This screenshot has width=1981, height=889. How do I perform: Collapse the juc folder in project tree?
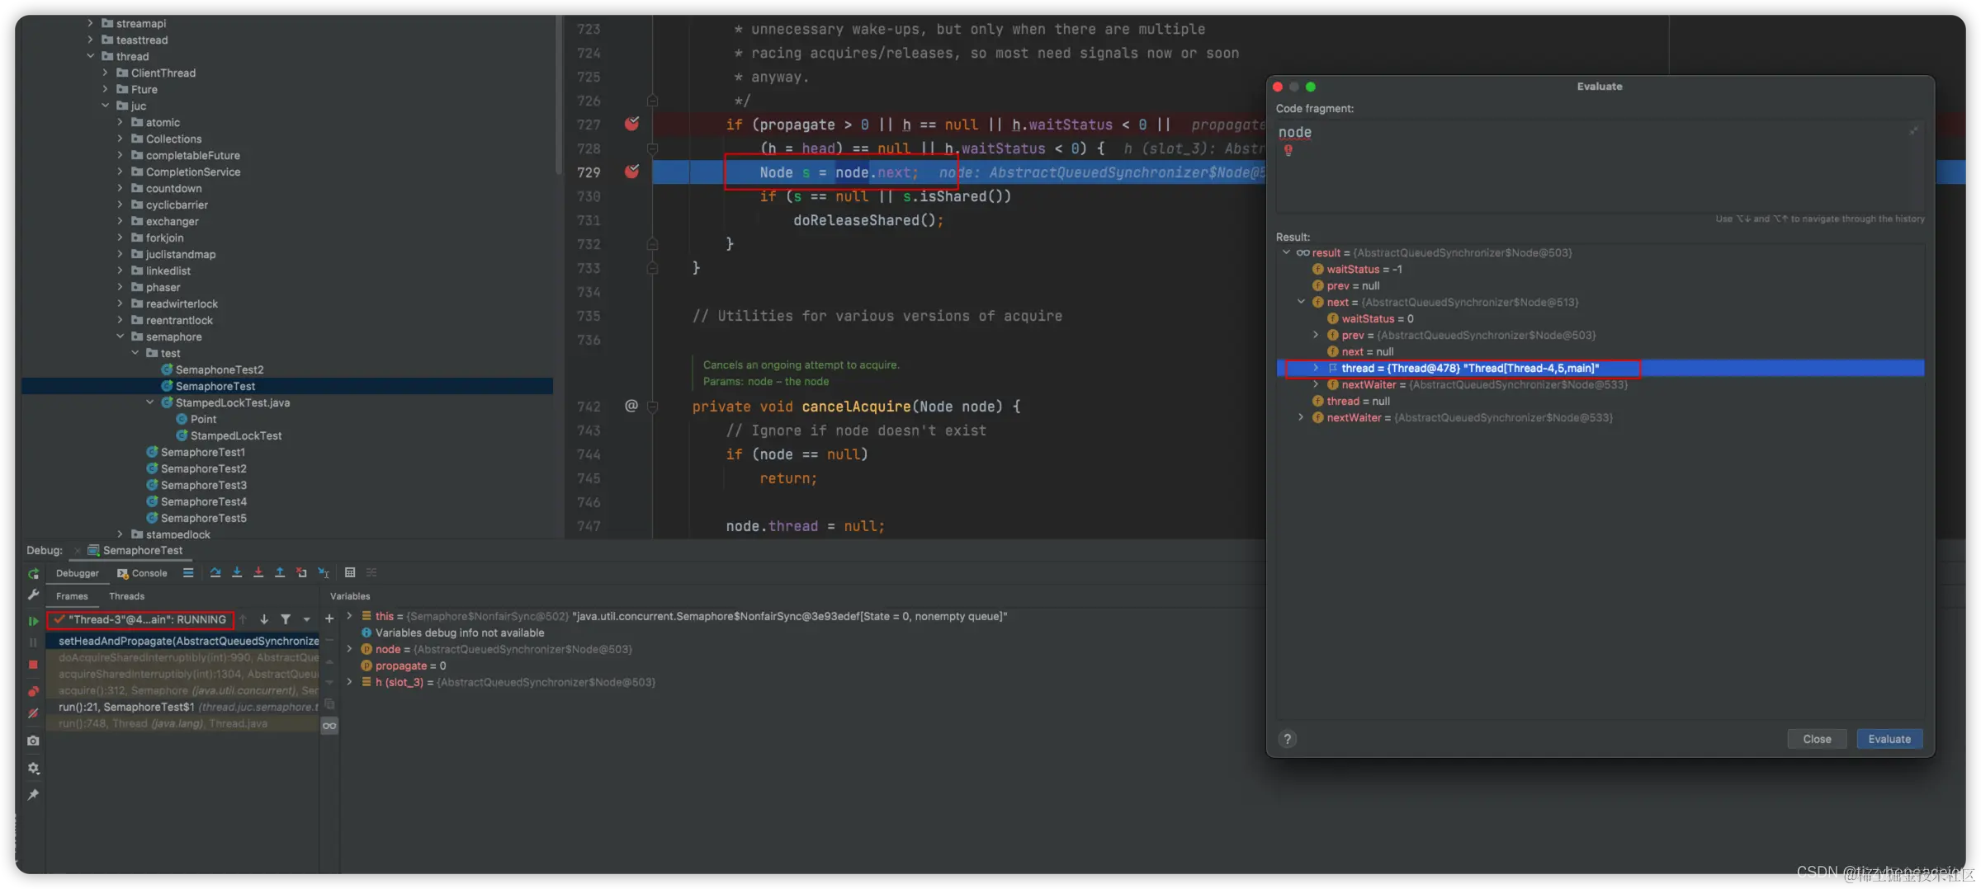tap(106, 106)
